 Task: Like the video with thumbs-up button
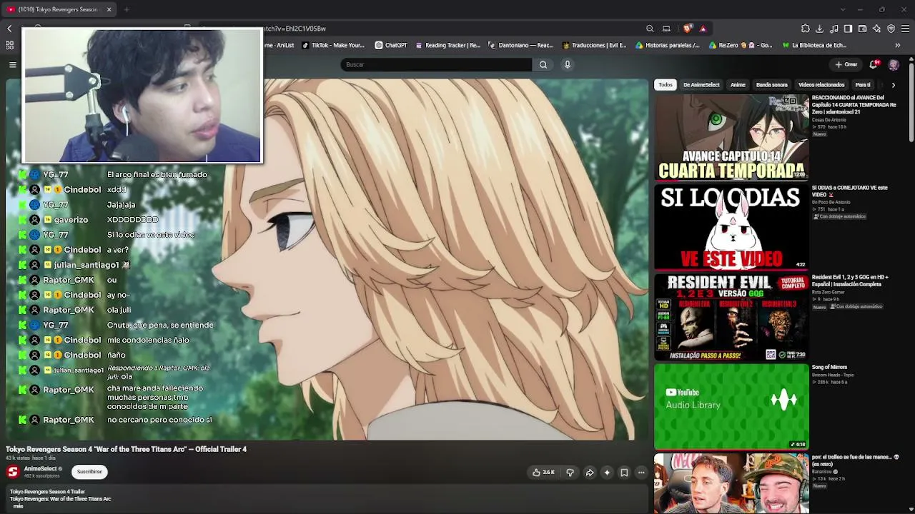tap(544, 472)
